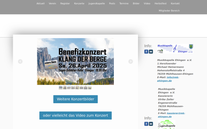Show next slide with right arrow

click(x=130, y=62)
